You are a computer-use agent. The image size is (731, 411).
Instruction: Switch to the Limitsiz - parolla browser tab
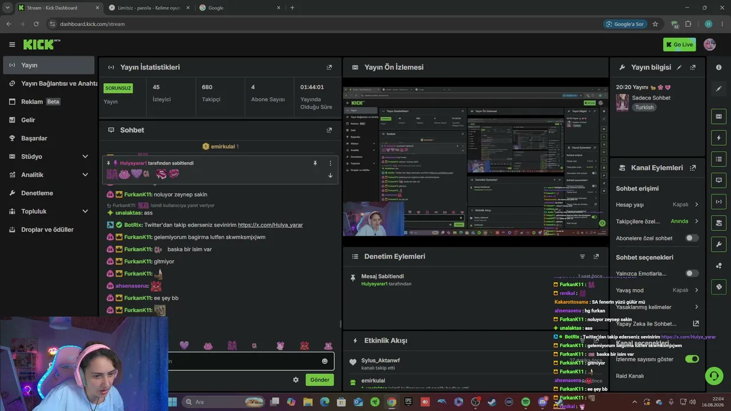[149, 8]
